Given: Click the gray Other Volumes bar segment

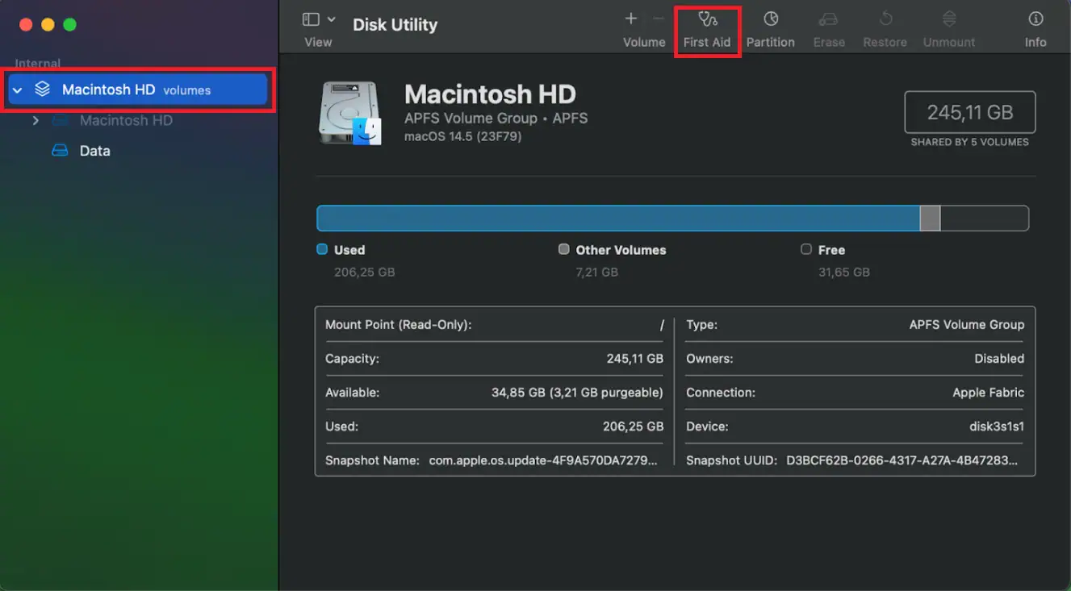Looking at the screenshot, I should click(930, 219).
